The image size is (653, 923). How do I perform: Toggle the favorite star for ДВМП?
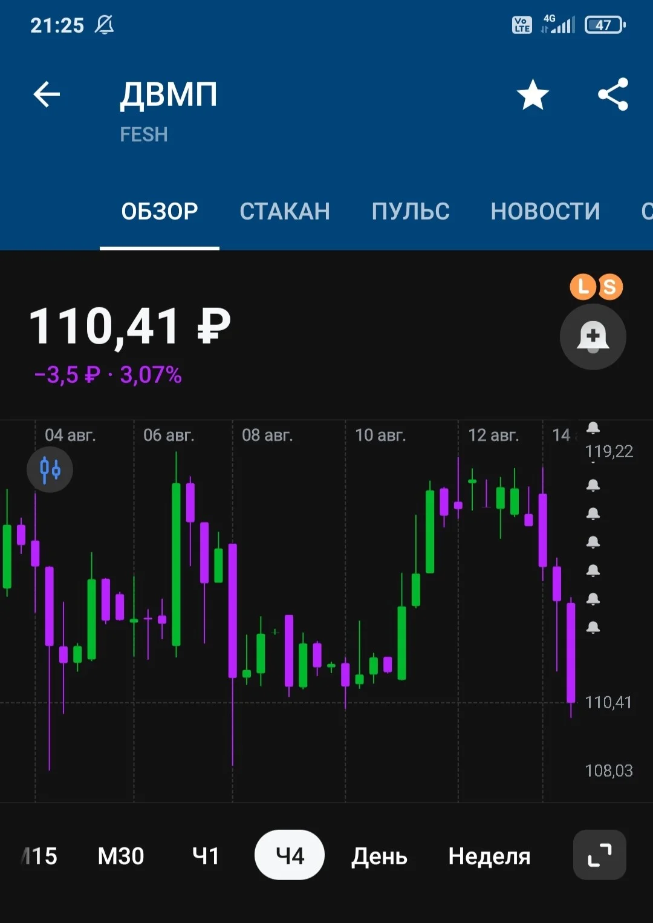click(533, 95)
